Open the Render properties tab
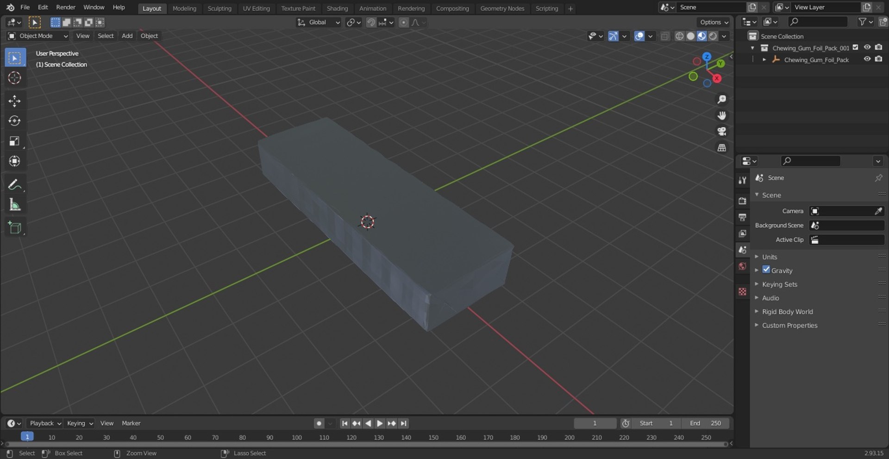The image size is (889, 459). [x=743, y=201]
